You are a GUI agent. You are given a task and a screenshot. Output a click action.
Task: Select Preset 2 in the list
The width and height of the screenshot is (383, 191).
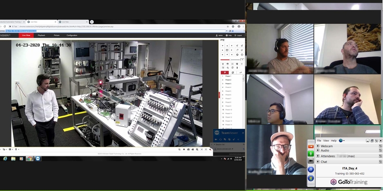pos(232,80)
